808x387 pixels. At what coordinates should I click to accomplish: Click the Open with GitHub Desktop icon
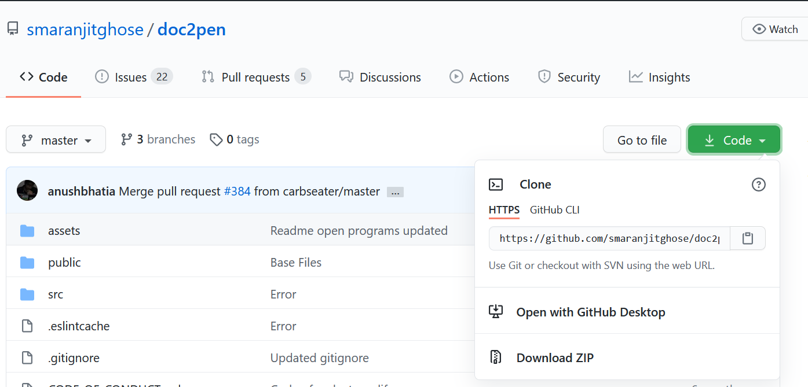point(496,312)
